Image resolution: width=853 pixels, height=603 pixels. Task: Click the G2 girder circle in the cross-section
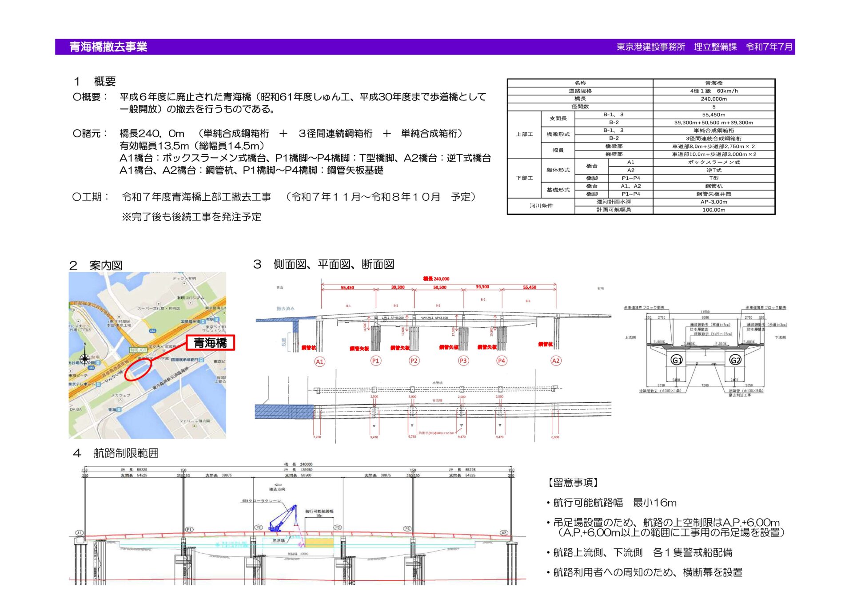pyautogui.click(x=735, y=360)
